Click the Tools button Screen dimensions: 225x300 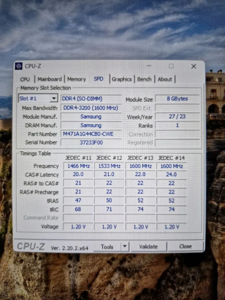[x=107, y=247]
